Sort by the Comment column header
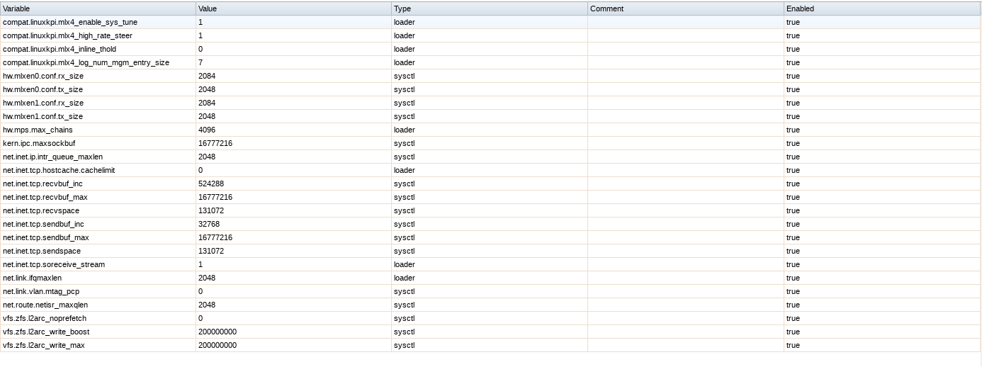This screenshot has height=367, width=982. point(686,9)
